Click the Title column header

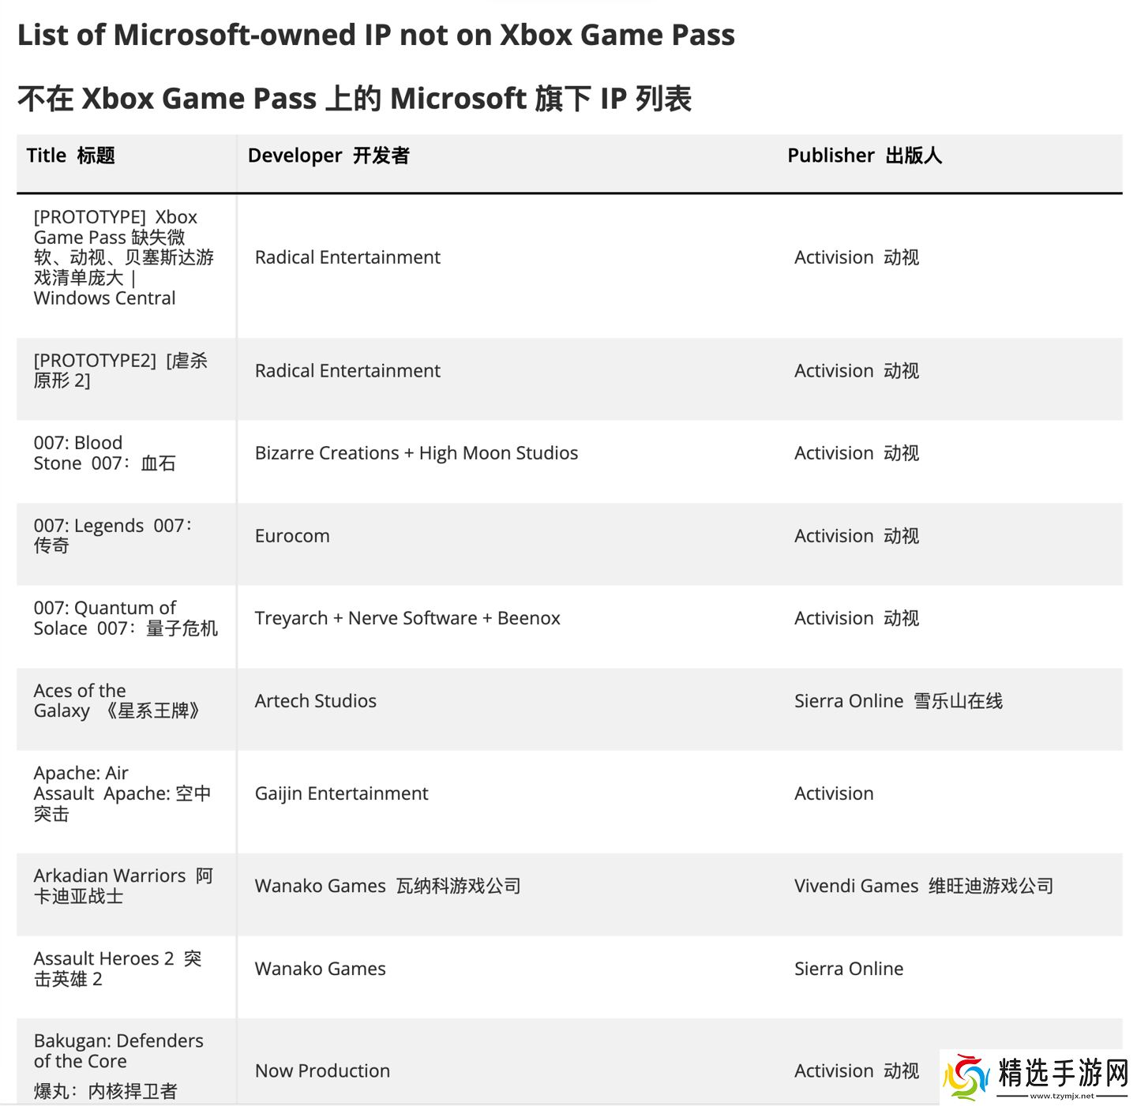coord(71,156)
